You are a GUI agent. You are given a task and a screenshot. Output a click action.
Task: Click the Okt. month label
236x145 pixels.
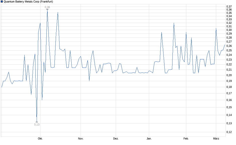40,139
